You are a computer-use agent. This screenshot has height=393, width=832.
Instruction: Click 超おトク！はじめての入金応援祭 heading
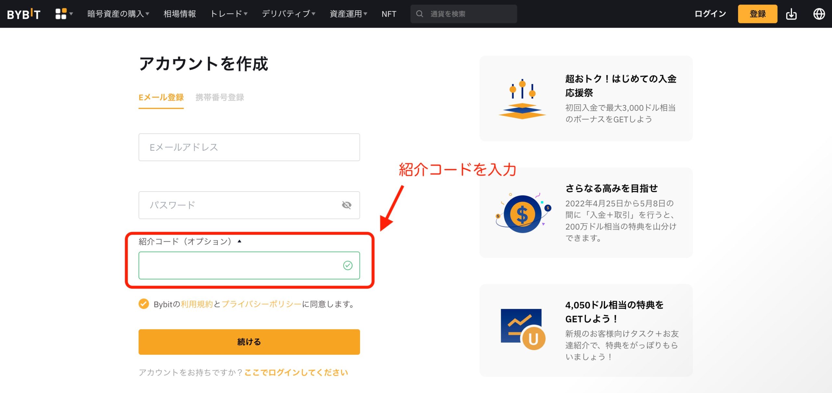point(621,86)
